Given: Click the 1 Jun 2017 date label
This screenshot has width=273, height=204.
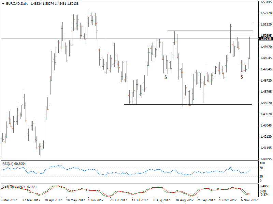Looking at the screenshot, I should (95, 201).
